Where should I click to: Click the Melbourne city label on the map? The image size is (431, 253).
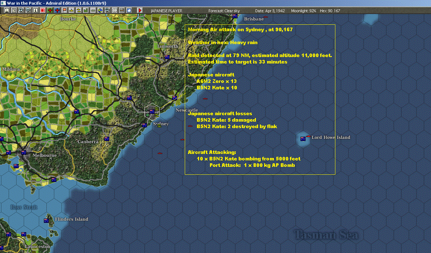point(45,155)
